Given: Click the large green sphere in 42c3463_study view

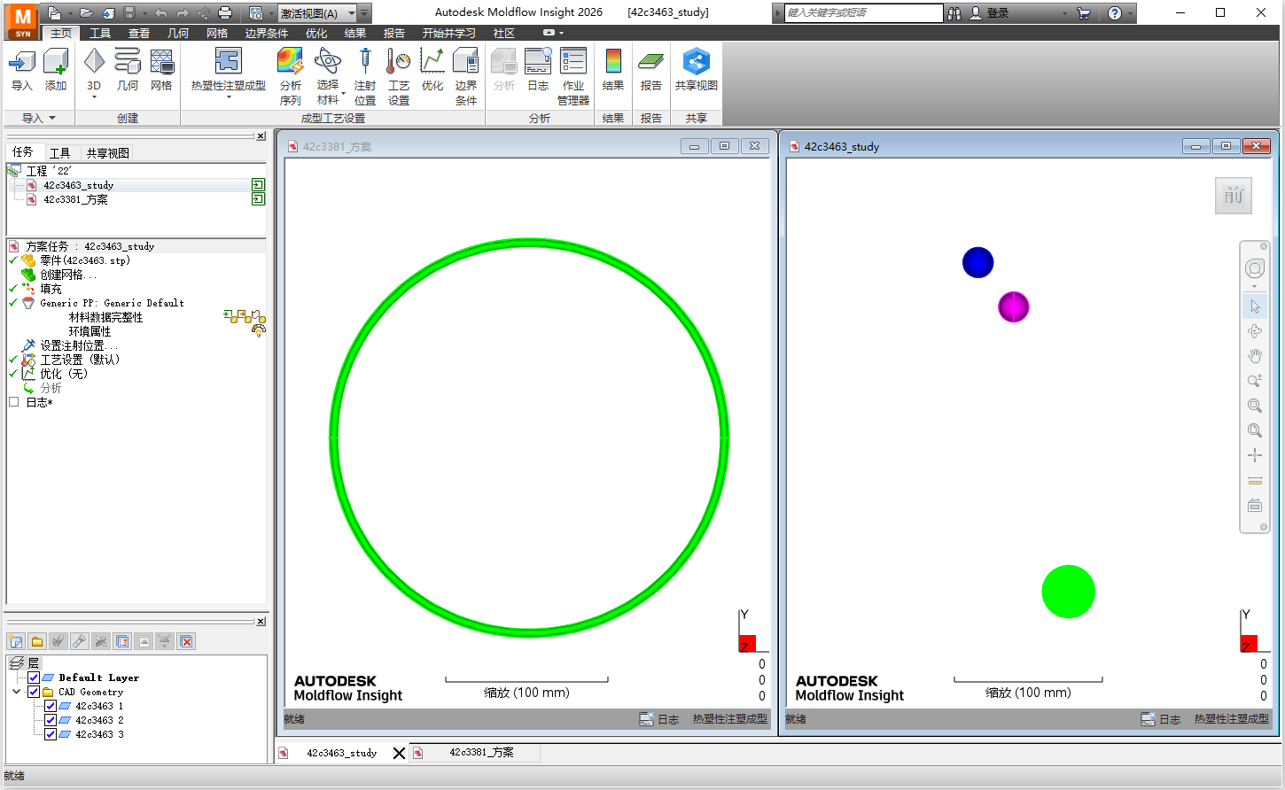Looking at the screenshot, I should click(1068, 592).
